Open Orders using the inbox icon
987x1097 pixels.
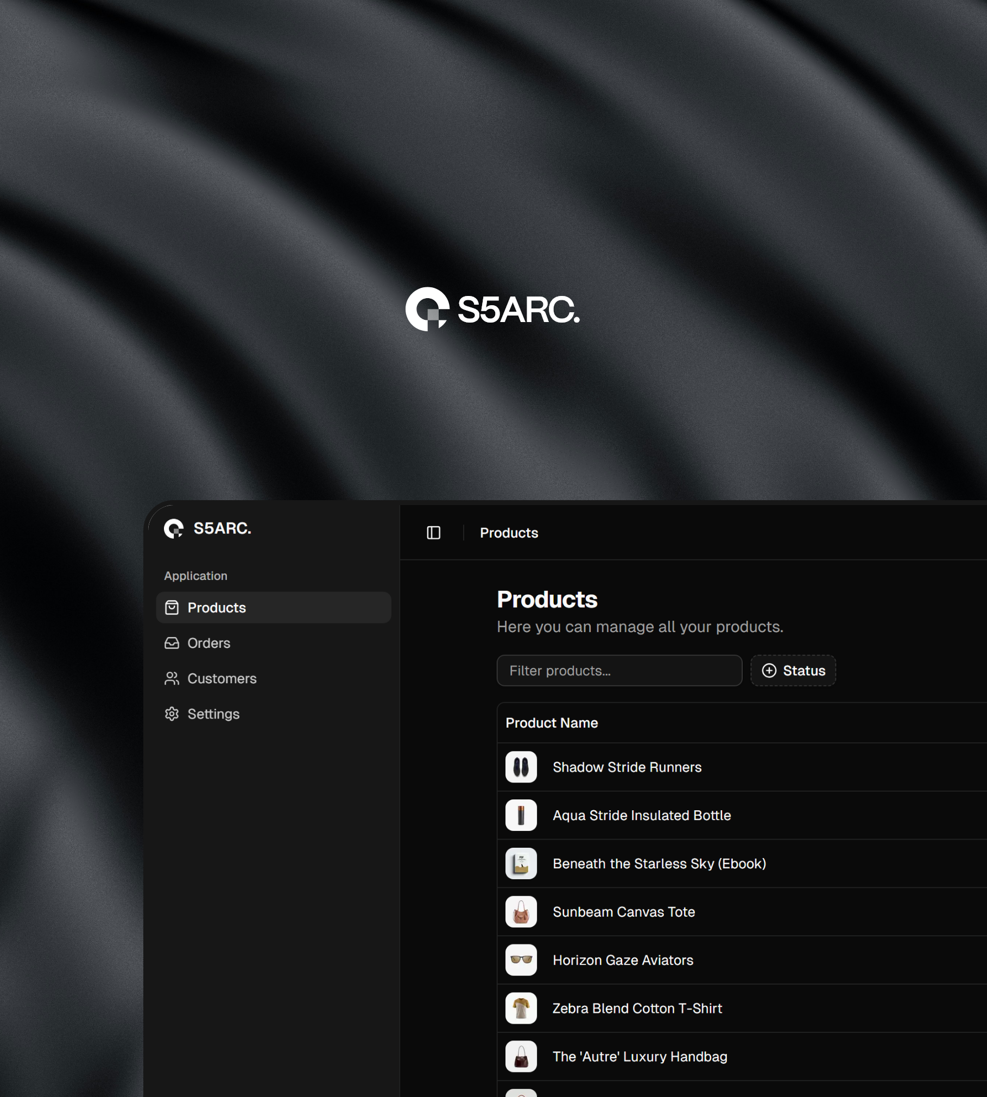pos(172,643)
